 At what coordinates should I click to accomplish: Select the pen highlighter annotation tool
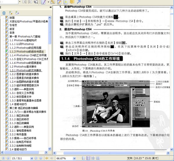pos(43,2)
